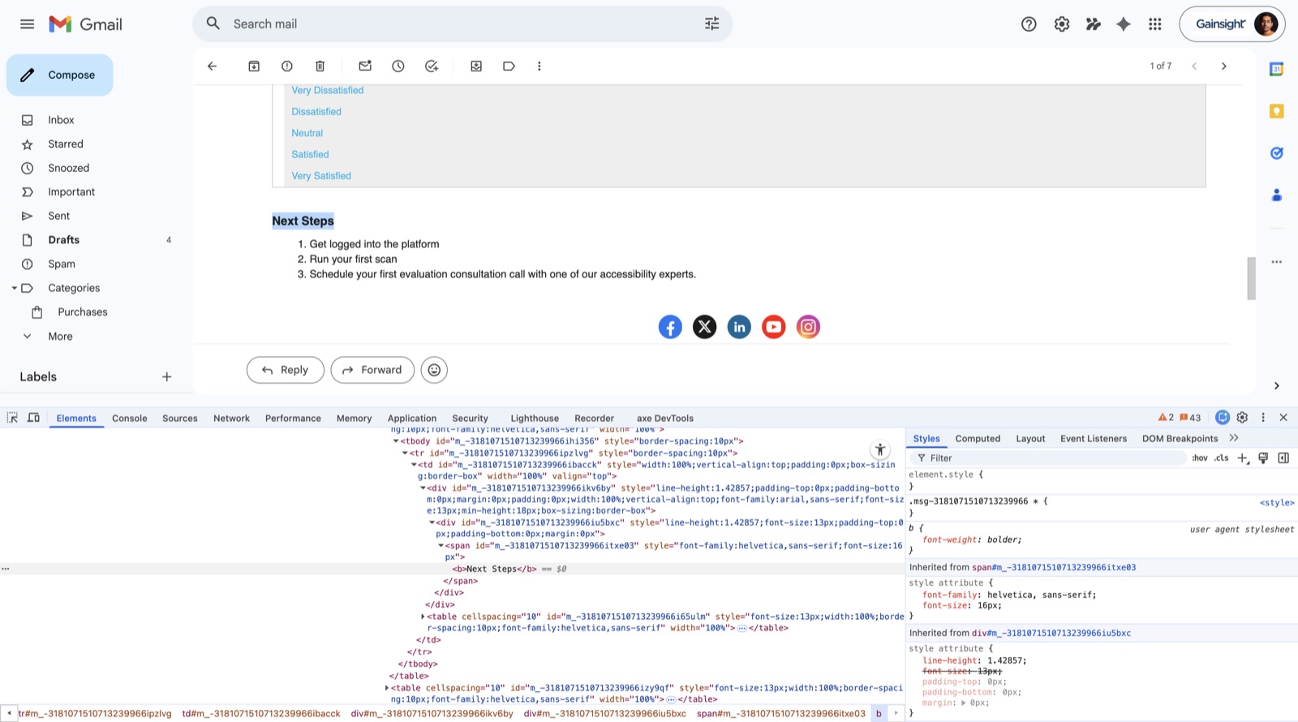Click the Move to icon
Viewport: 1298px width, 722px height.
pyautogui.click(x=476, y=66)
